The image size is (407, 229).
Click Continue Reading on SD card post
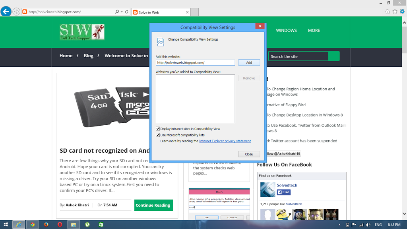tap(153, 205)
